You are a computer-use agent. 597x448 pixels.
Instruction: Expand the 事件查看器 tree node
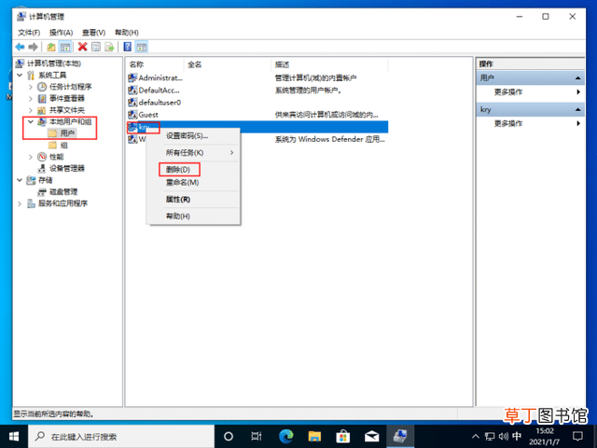click(31, 99)
